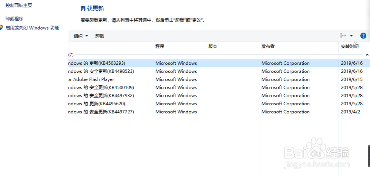Click the (7) group header count

coord(71,55)
